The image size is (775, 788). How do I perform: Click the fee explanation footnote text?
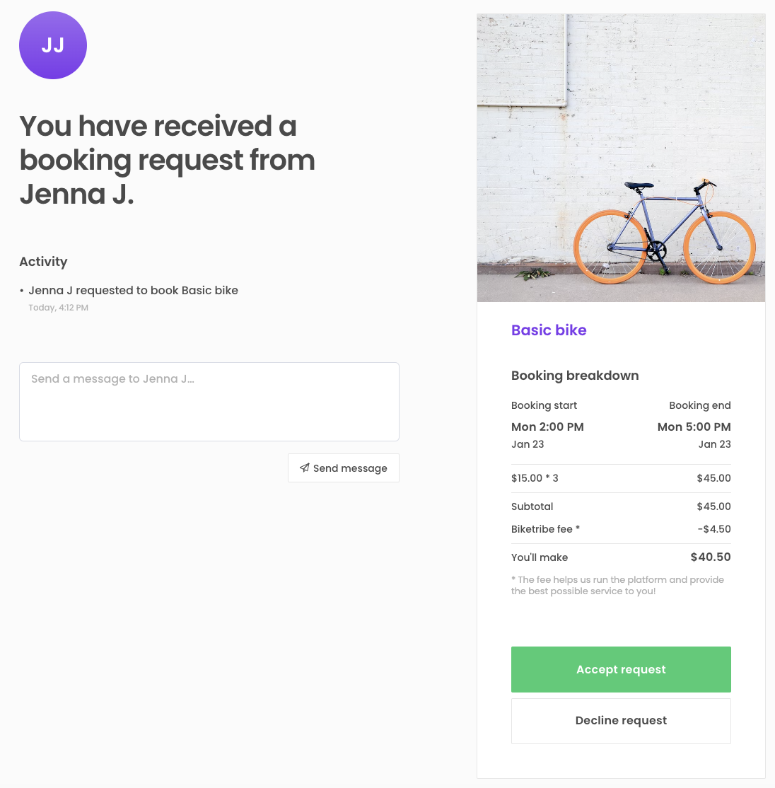[617, 585]
